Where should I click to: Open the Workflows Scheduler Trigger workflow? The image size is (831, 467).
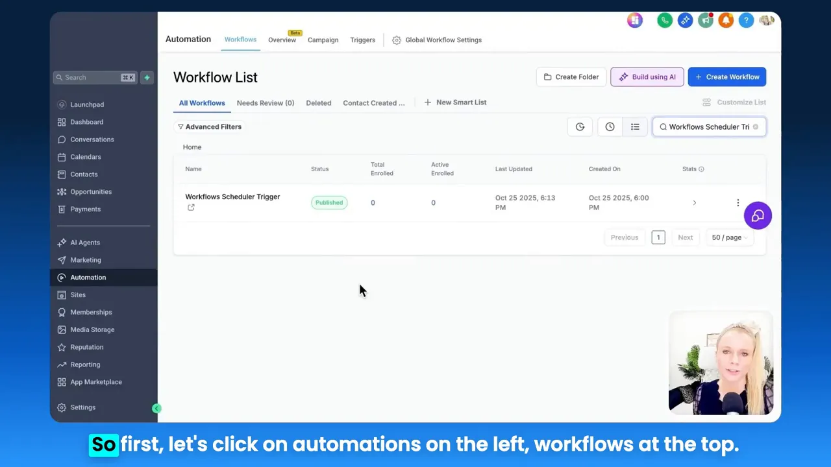pyautogui.click(x=232, y=197)
